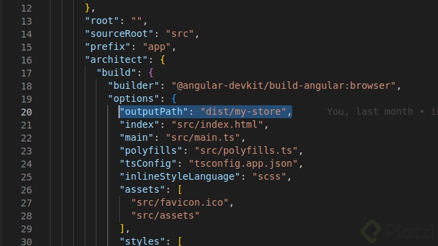438x246 pixels.
Task: Click the "architect" key text
Action: click(116, 59)
